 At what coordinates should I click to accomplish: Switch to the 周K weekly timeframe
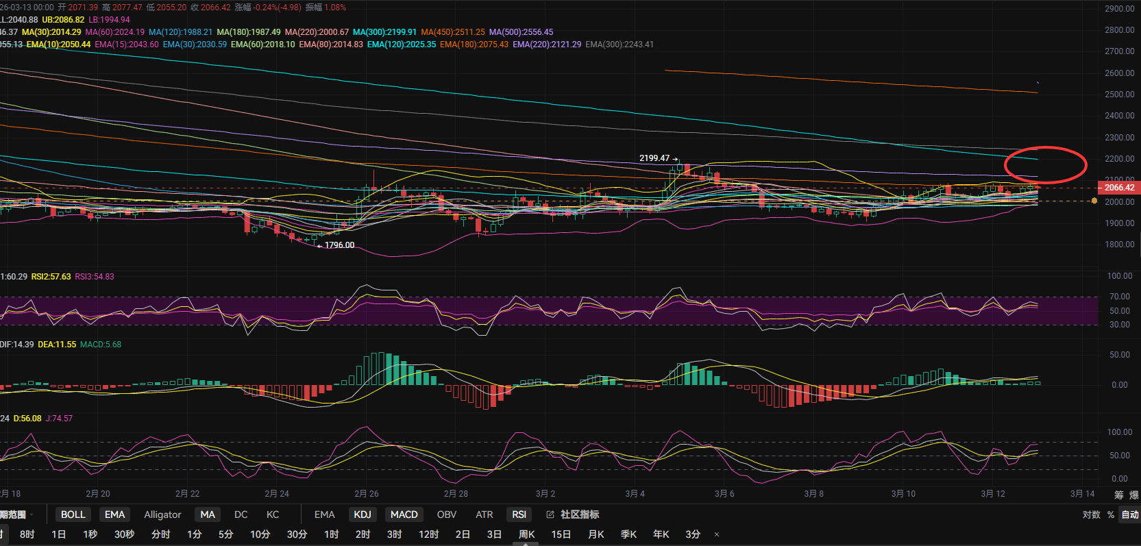point(526,534)
